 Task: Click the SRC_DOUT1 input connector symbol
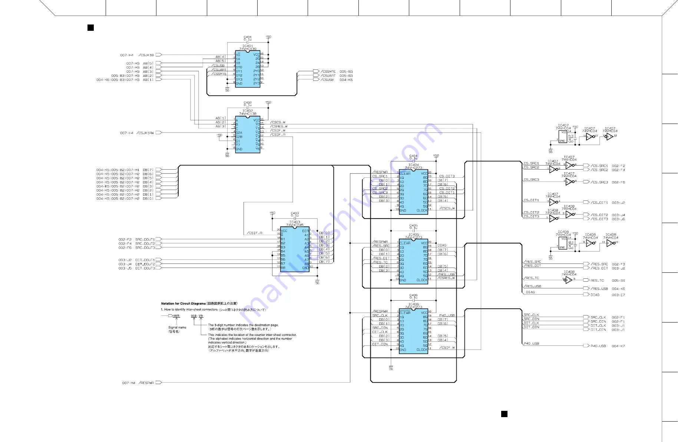(x=159, y=239)
